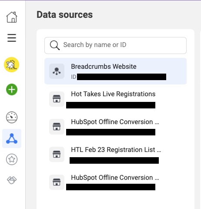Image resolution: width=201 pixels, height=209 pixels.
Task: Click the green plus create button
Action: (12, 89)
